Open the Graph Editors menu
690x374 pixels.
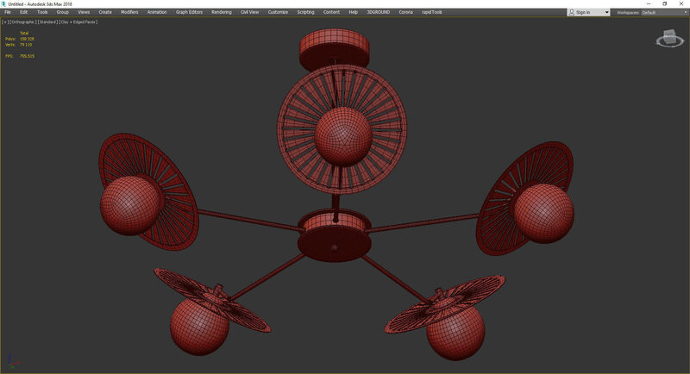pyautogui.click(x=189, y=13)
